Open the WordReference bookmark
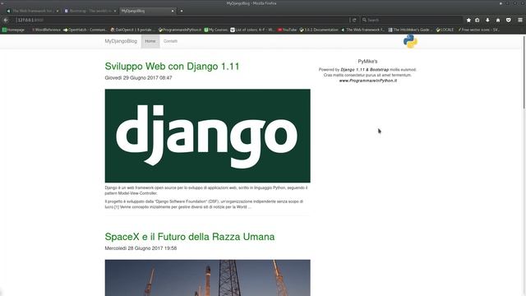The width and height of the screenshot is (526, 296). click(46, 30)
